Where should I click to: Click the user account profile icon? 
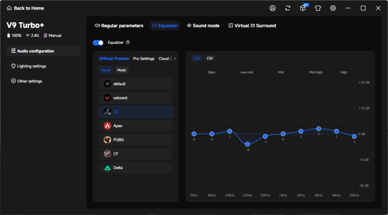[272, 8]
